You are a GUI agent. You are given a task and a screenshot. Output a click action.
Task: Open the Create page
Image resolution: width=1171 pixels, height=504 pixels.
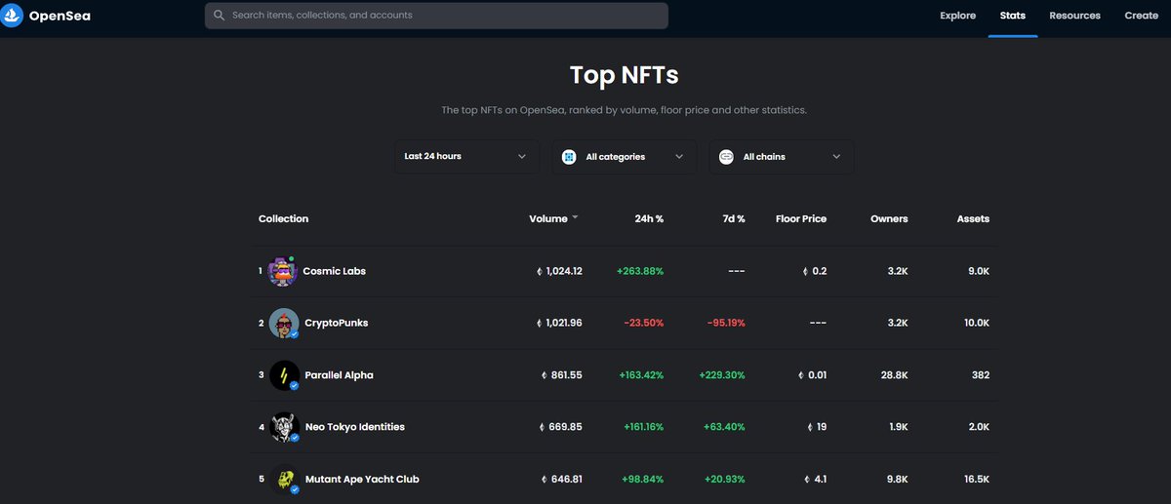click(x=1141, y=16)
